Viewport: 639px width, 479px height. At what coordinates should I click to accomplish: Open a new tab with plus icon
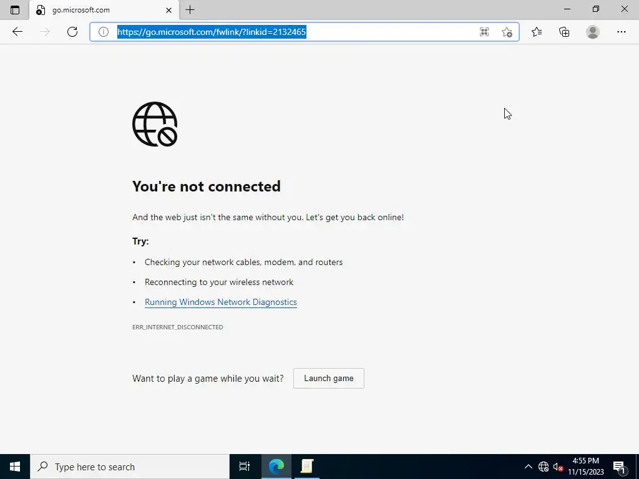click(x=190, y=10)
